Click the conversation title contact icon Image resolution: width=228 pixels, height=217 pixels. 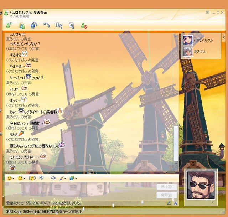point(6,13)
